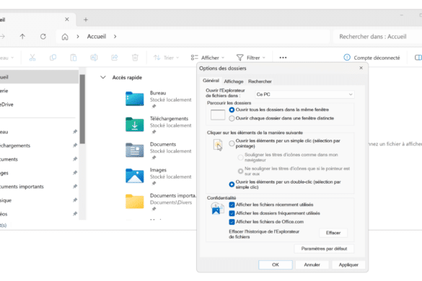Image resolution: width=422 pixels, height=281 pixels.
Task: Open the Documents importants folder icon
Action: pos(135,202)
